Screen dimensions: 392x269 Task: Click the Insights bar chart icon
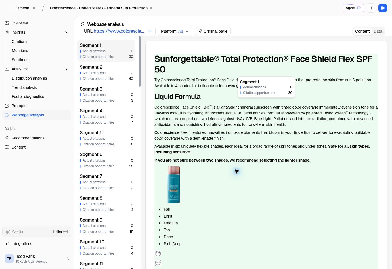click(7, 32)
